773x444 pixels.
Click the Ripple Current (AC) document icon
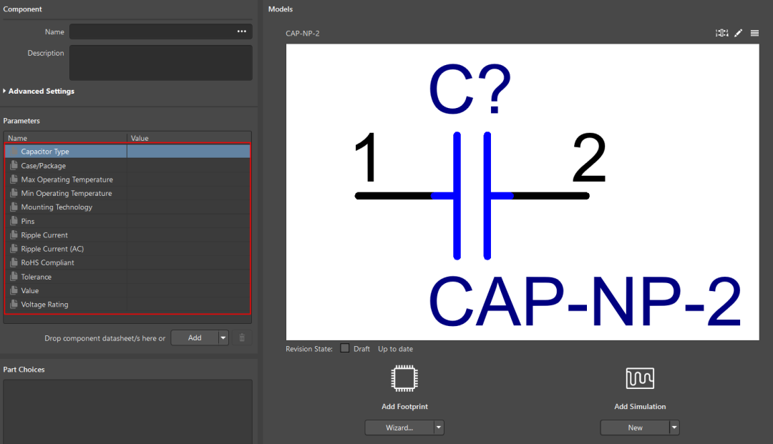(x=14, y=249)
